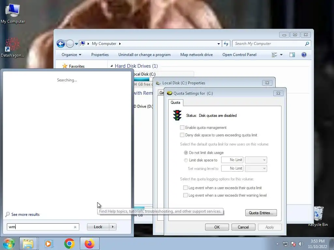
Task: Click Map network drive
Action: point(196,55)
